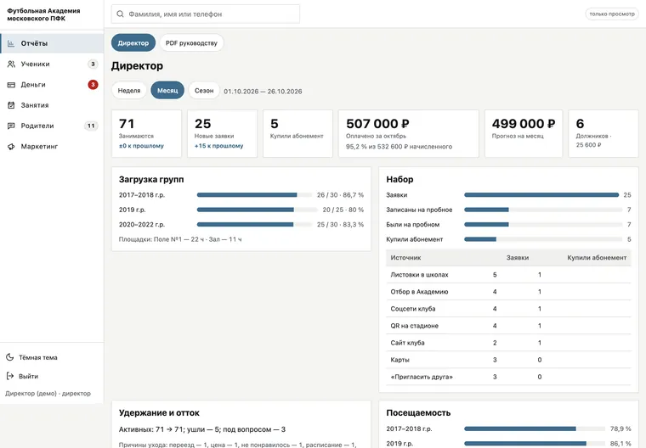
Task: Click the red badge 3 next to Деньги
Action: coord(93,85)
